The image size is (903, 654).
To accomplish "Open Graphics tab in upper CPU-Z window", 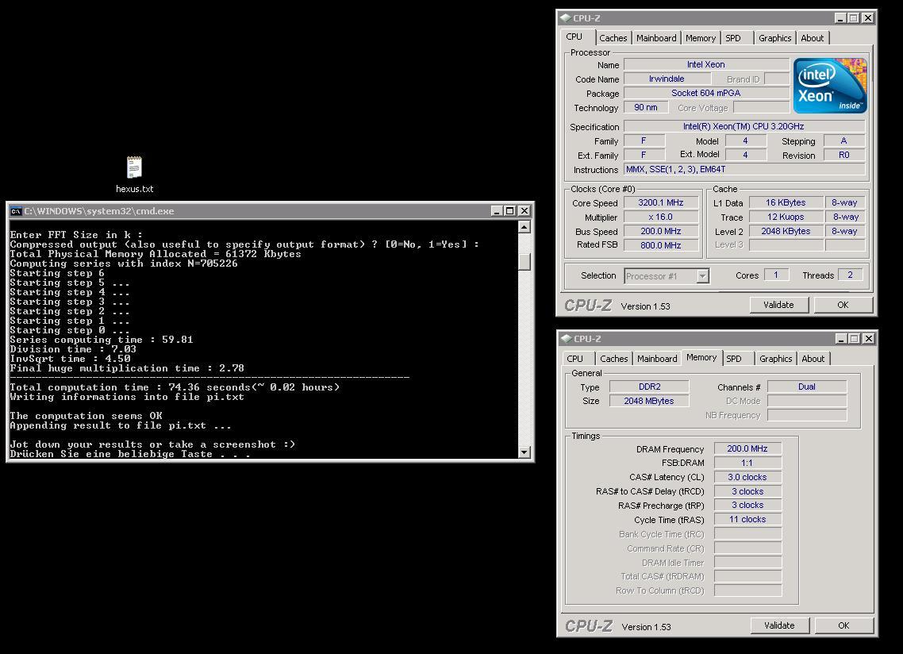I will point(774,38).
